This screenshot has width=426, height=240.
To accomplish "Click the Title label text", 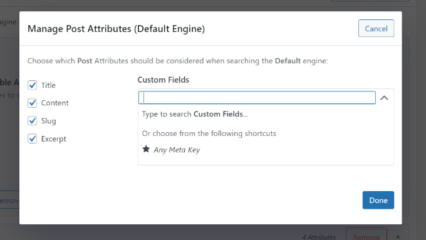I will [x=48, y=85].
